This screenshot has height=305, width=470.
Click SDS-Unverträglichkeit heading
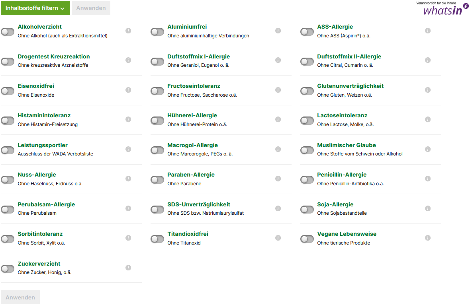199,204
